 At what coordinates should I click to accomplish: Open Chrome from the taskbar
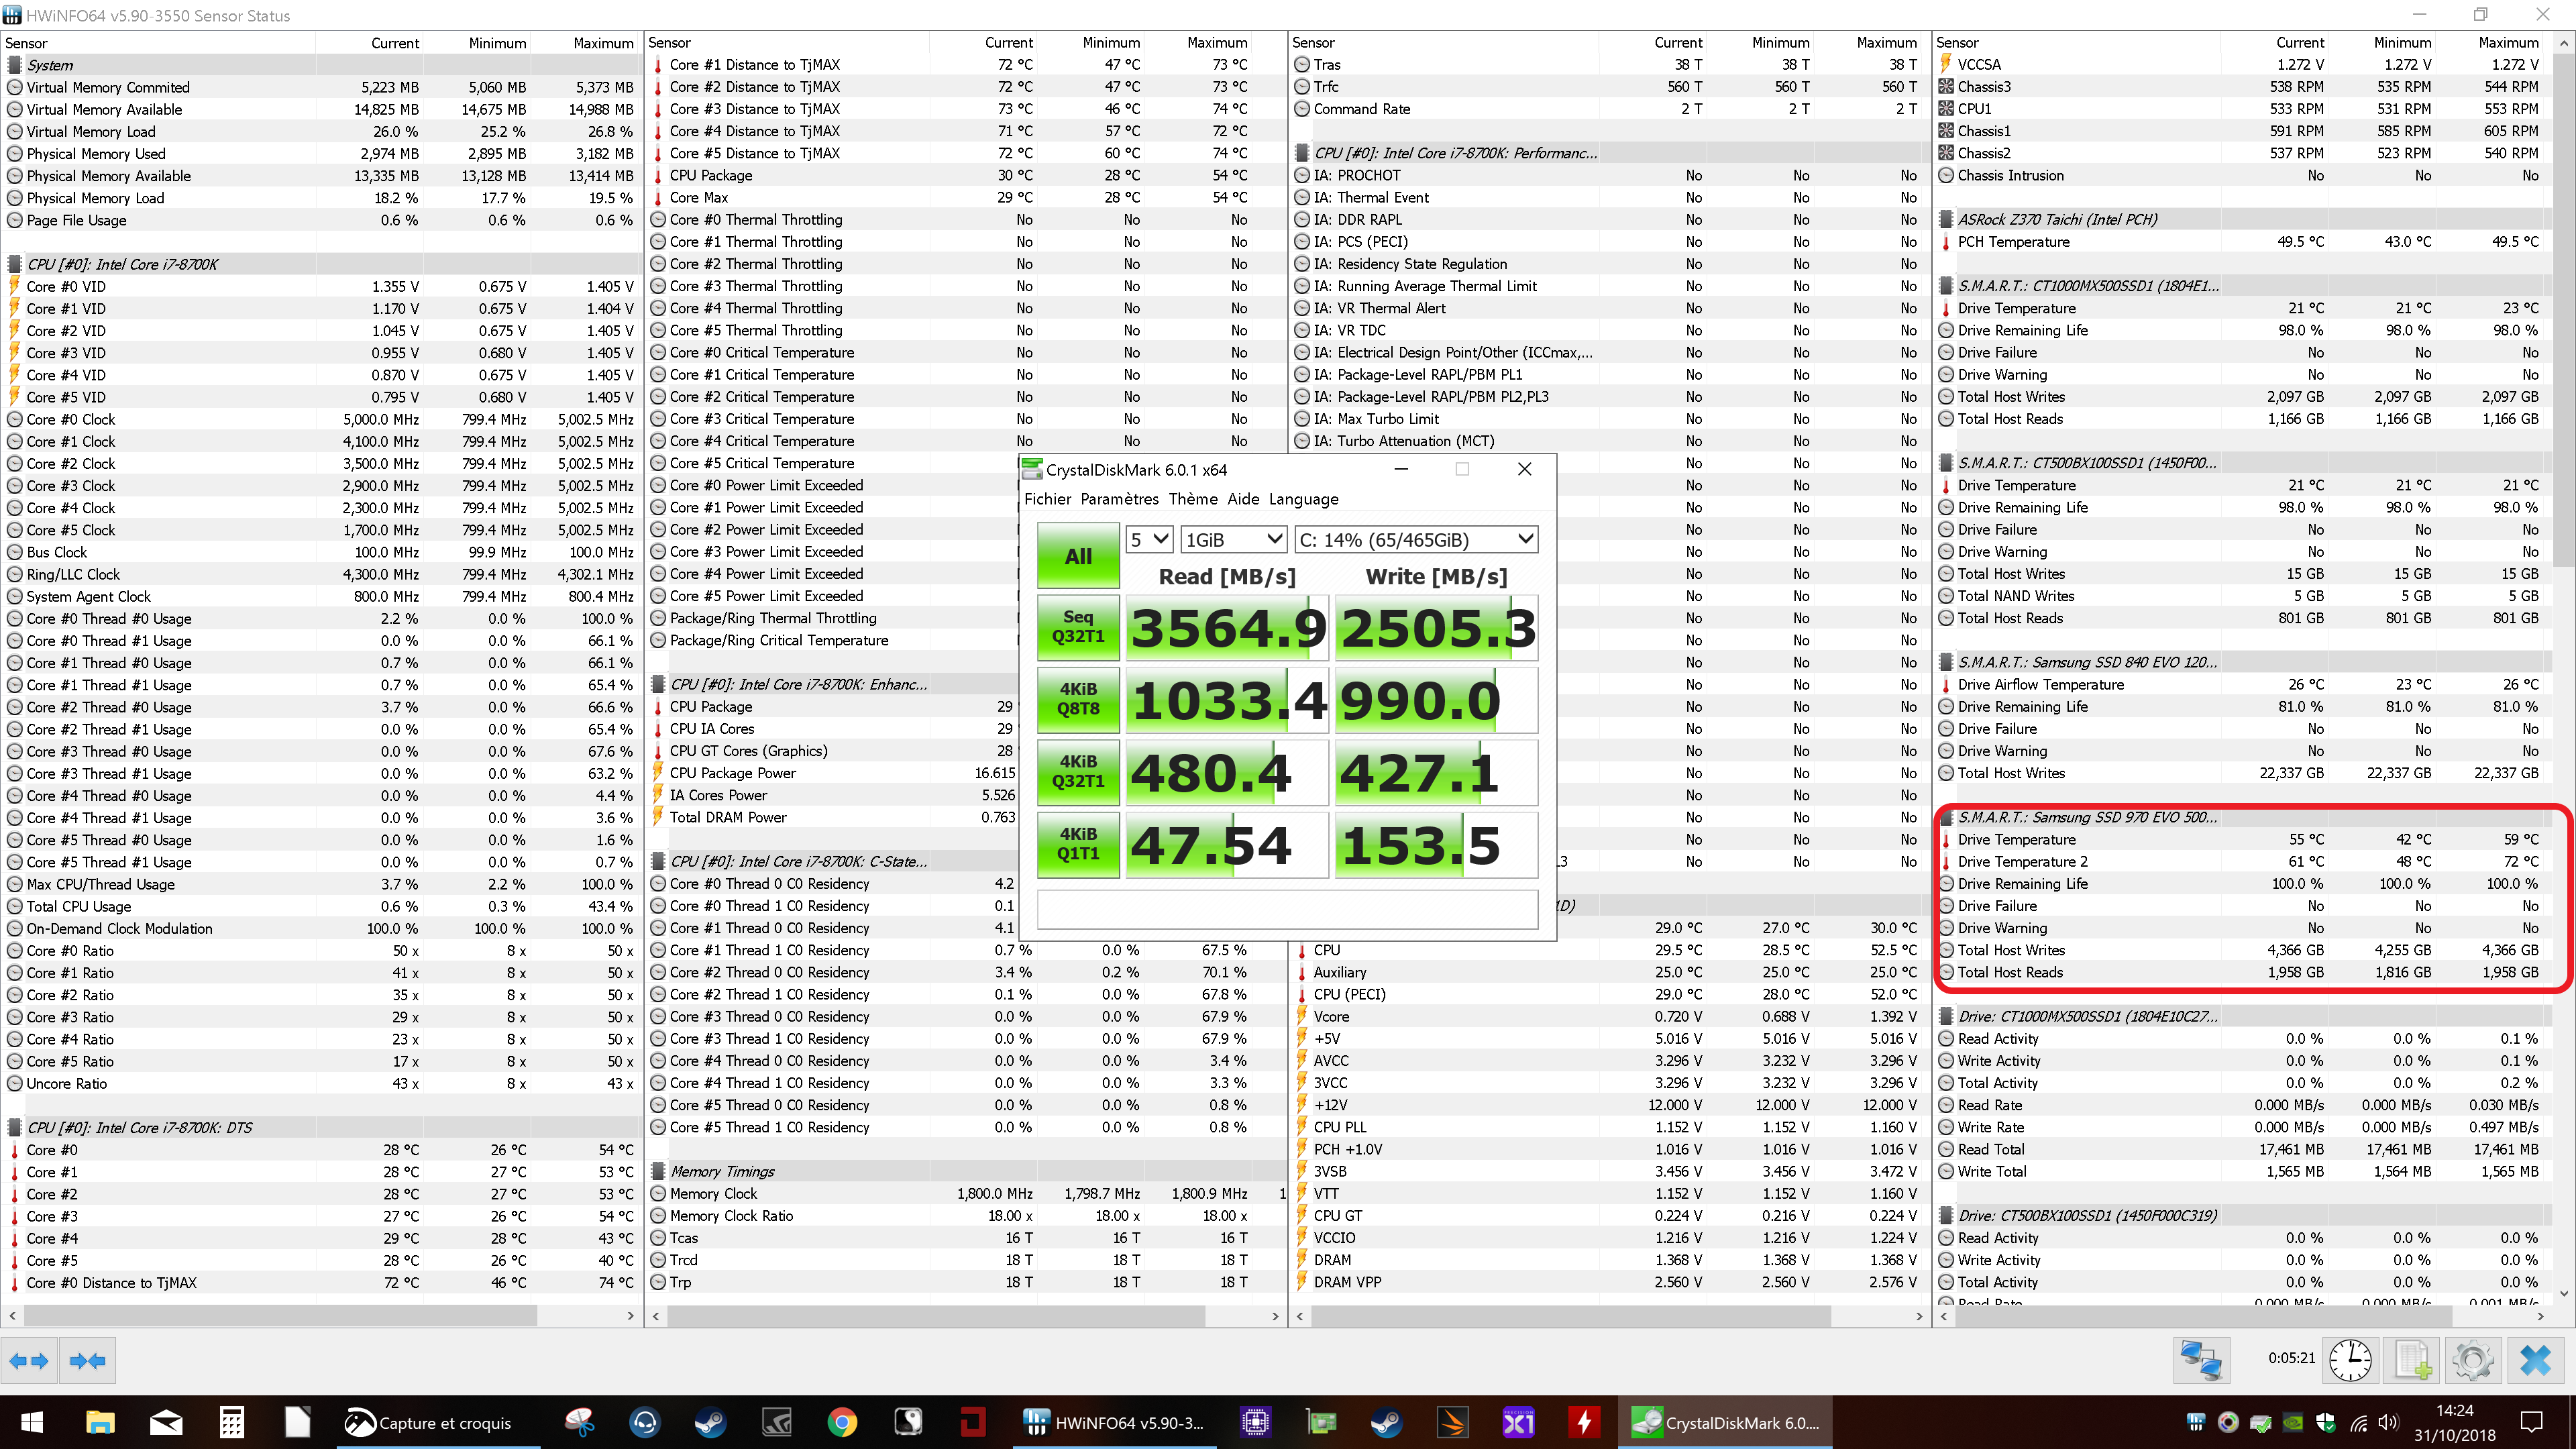pos(842,1422)
